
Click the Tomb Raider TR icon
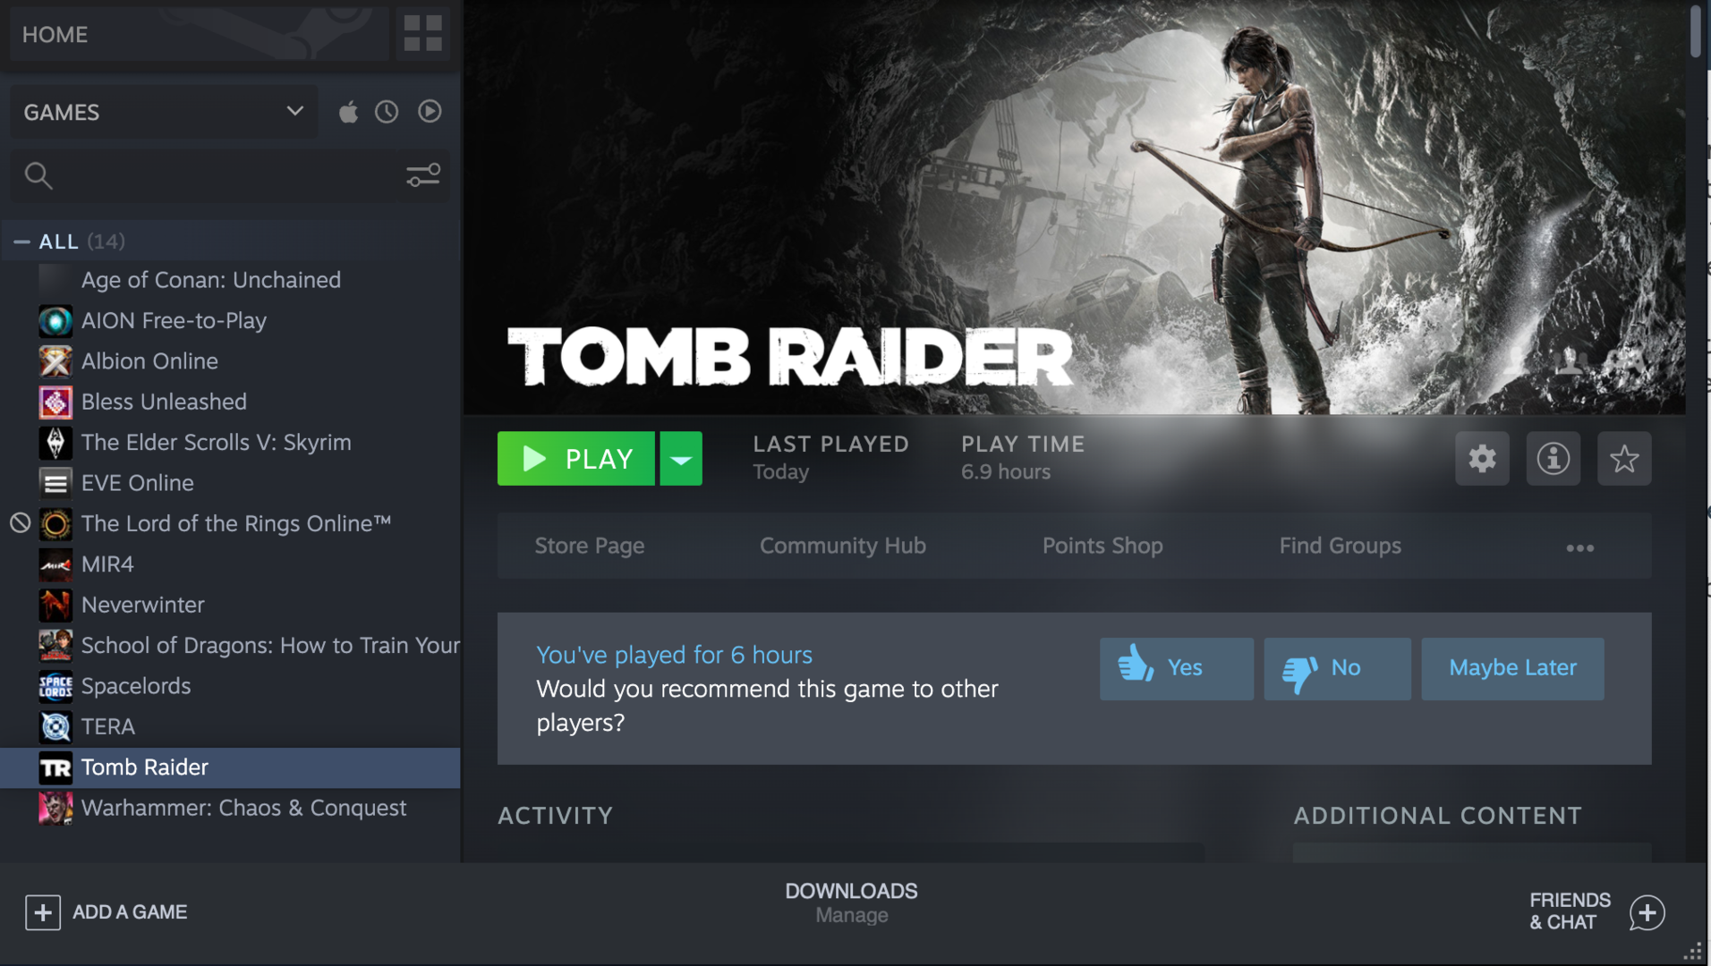click(x=55, y=768)
